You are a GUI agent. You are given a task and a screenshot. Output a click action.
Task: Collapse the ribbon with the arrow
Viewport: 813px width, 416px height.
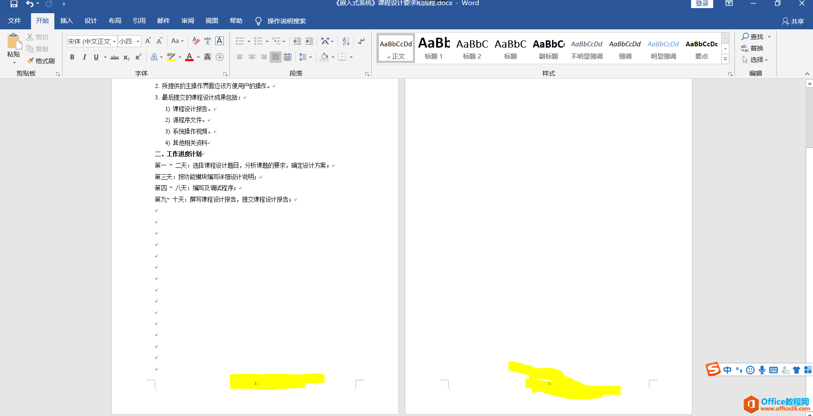coord(807,74)
